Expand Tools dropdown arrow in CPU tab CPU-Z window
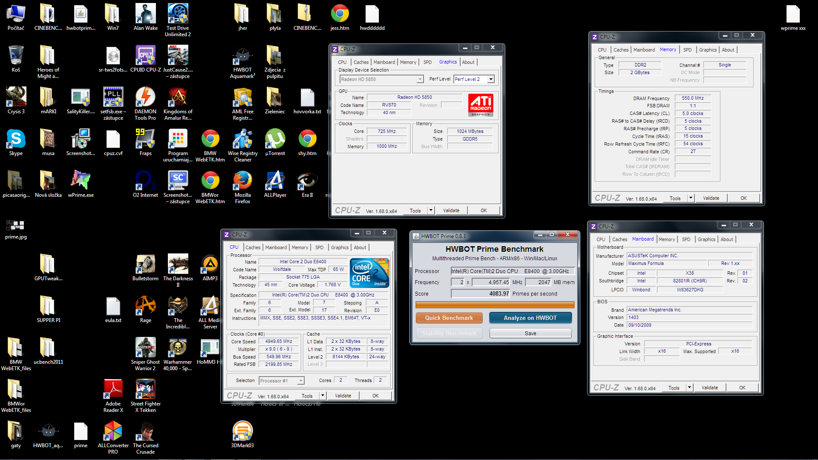This screenshot has width=818, height=460. pos(323,396)
